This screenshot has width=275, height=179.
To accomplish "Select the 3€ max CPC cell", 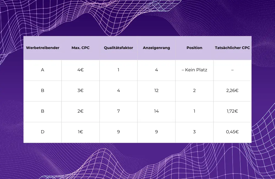I will (x=81, y=91).
